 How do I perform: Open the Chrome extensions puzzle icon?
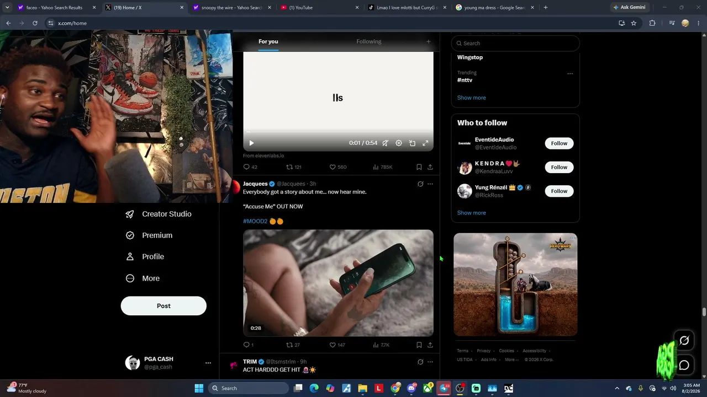[652, 23]
